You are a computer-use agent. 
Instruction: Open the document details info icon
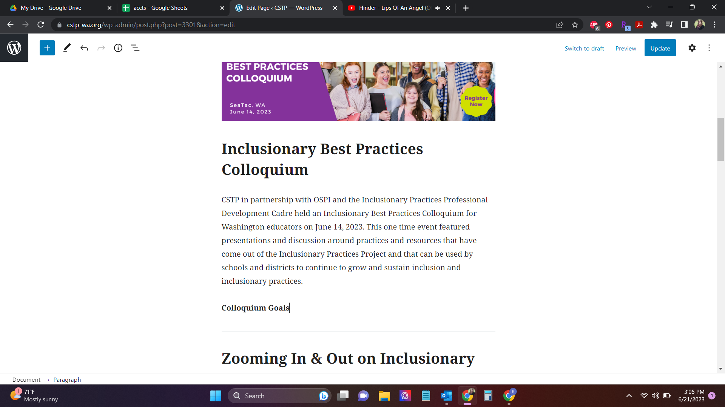[118, 48]
